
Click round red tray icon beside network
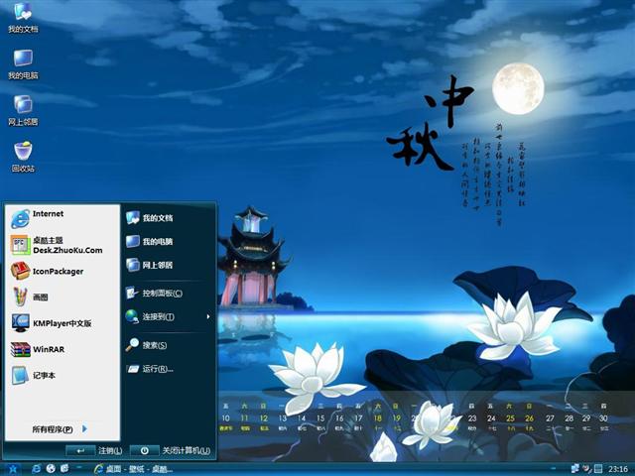click(x=586, y=469)
